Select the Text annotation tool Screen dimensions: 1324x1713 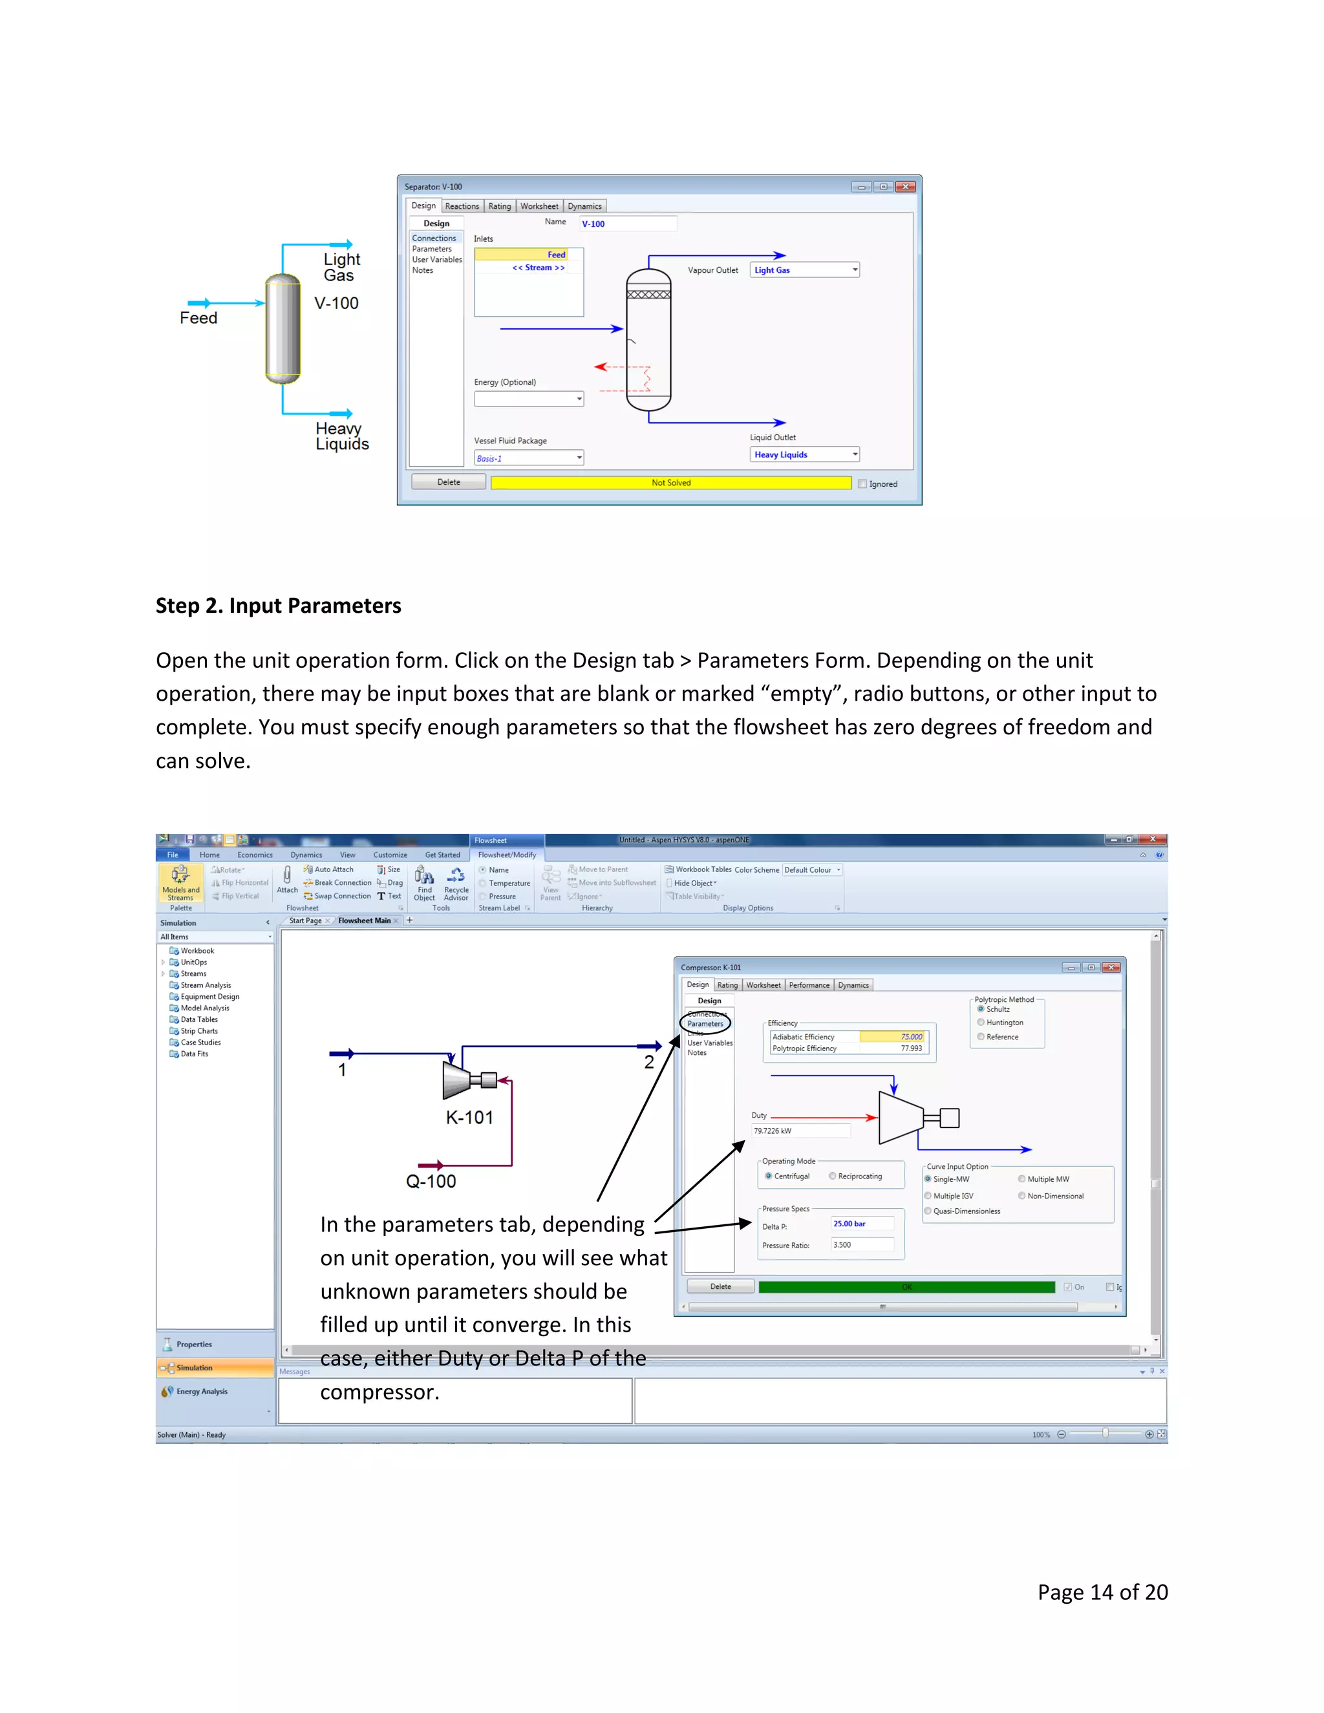click(x=390, y=897)
